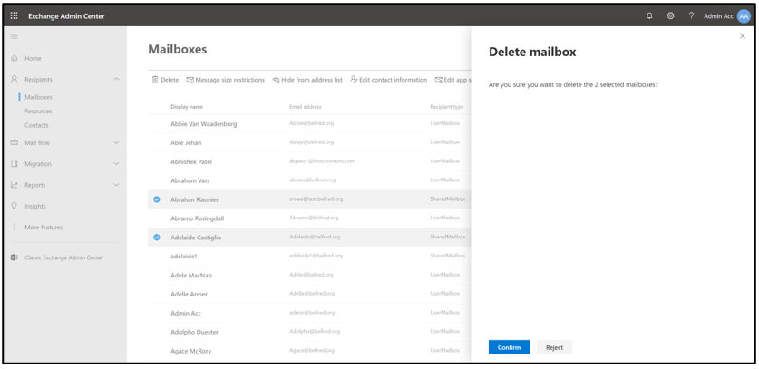Sort by Recipient type column header
The width and height of the screenshot is (759, 369).
(x=447, y=107)
